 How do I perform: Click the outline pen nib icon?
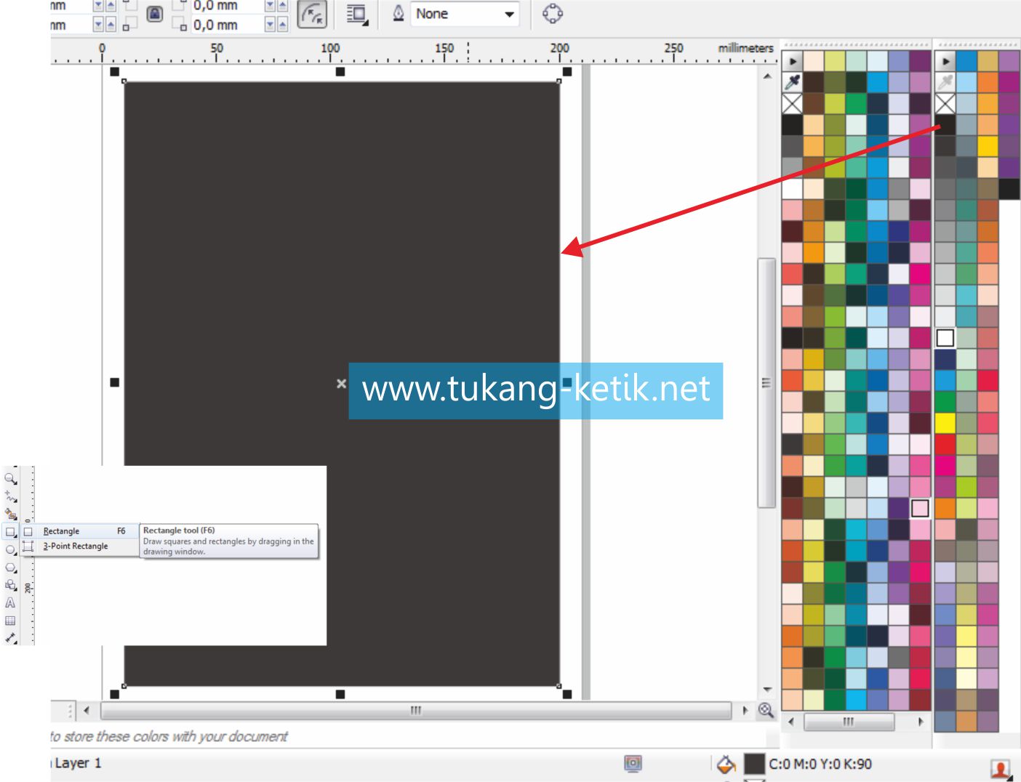399,13
